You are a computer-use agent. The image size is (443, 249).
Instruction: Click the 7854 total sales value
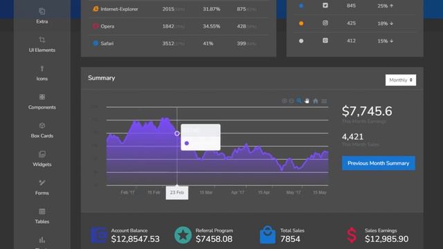(290, 239)
